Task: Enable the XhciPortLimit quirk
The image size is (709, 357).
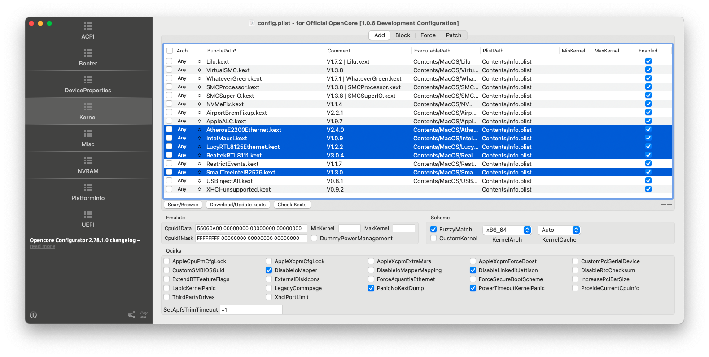Action: [x=269, y=297]
